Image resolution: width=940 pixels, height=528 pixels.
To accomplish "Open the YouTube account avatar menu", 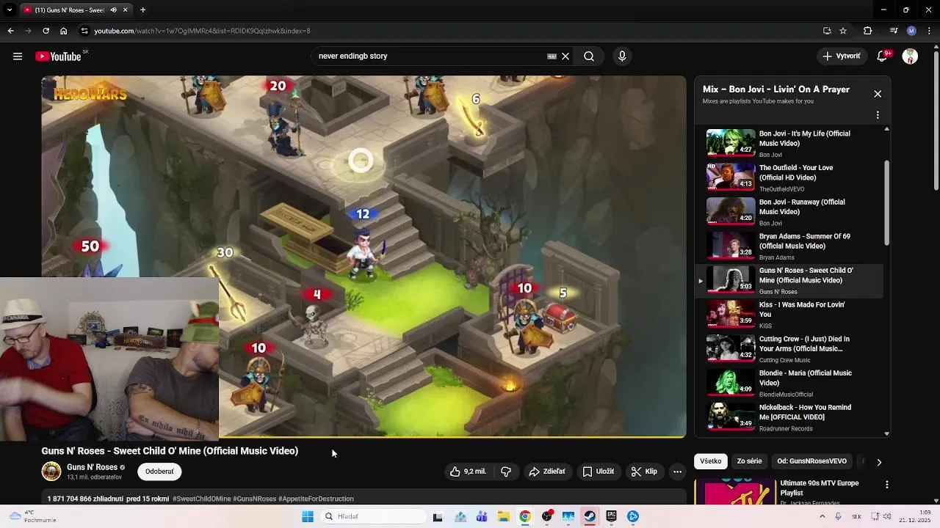I will (910, 56).
